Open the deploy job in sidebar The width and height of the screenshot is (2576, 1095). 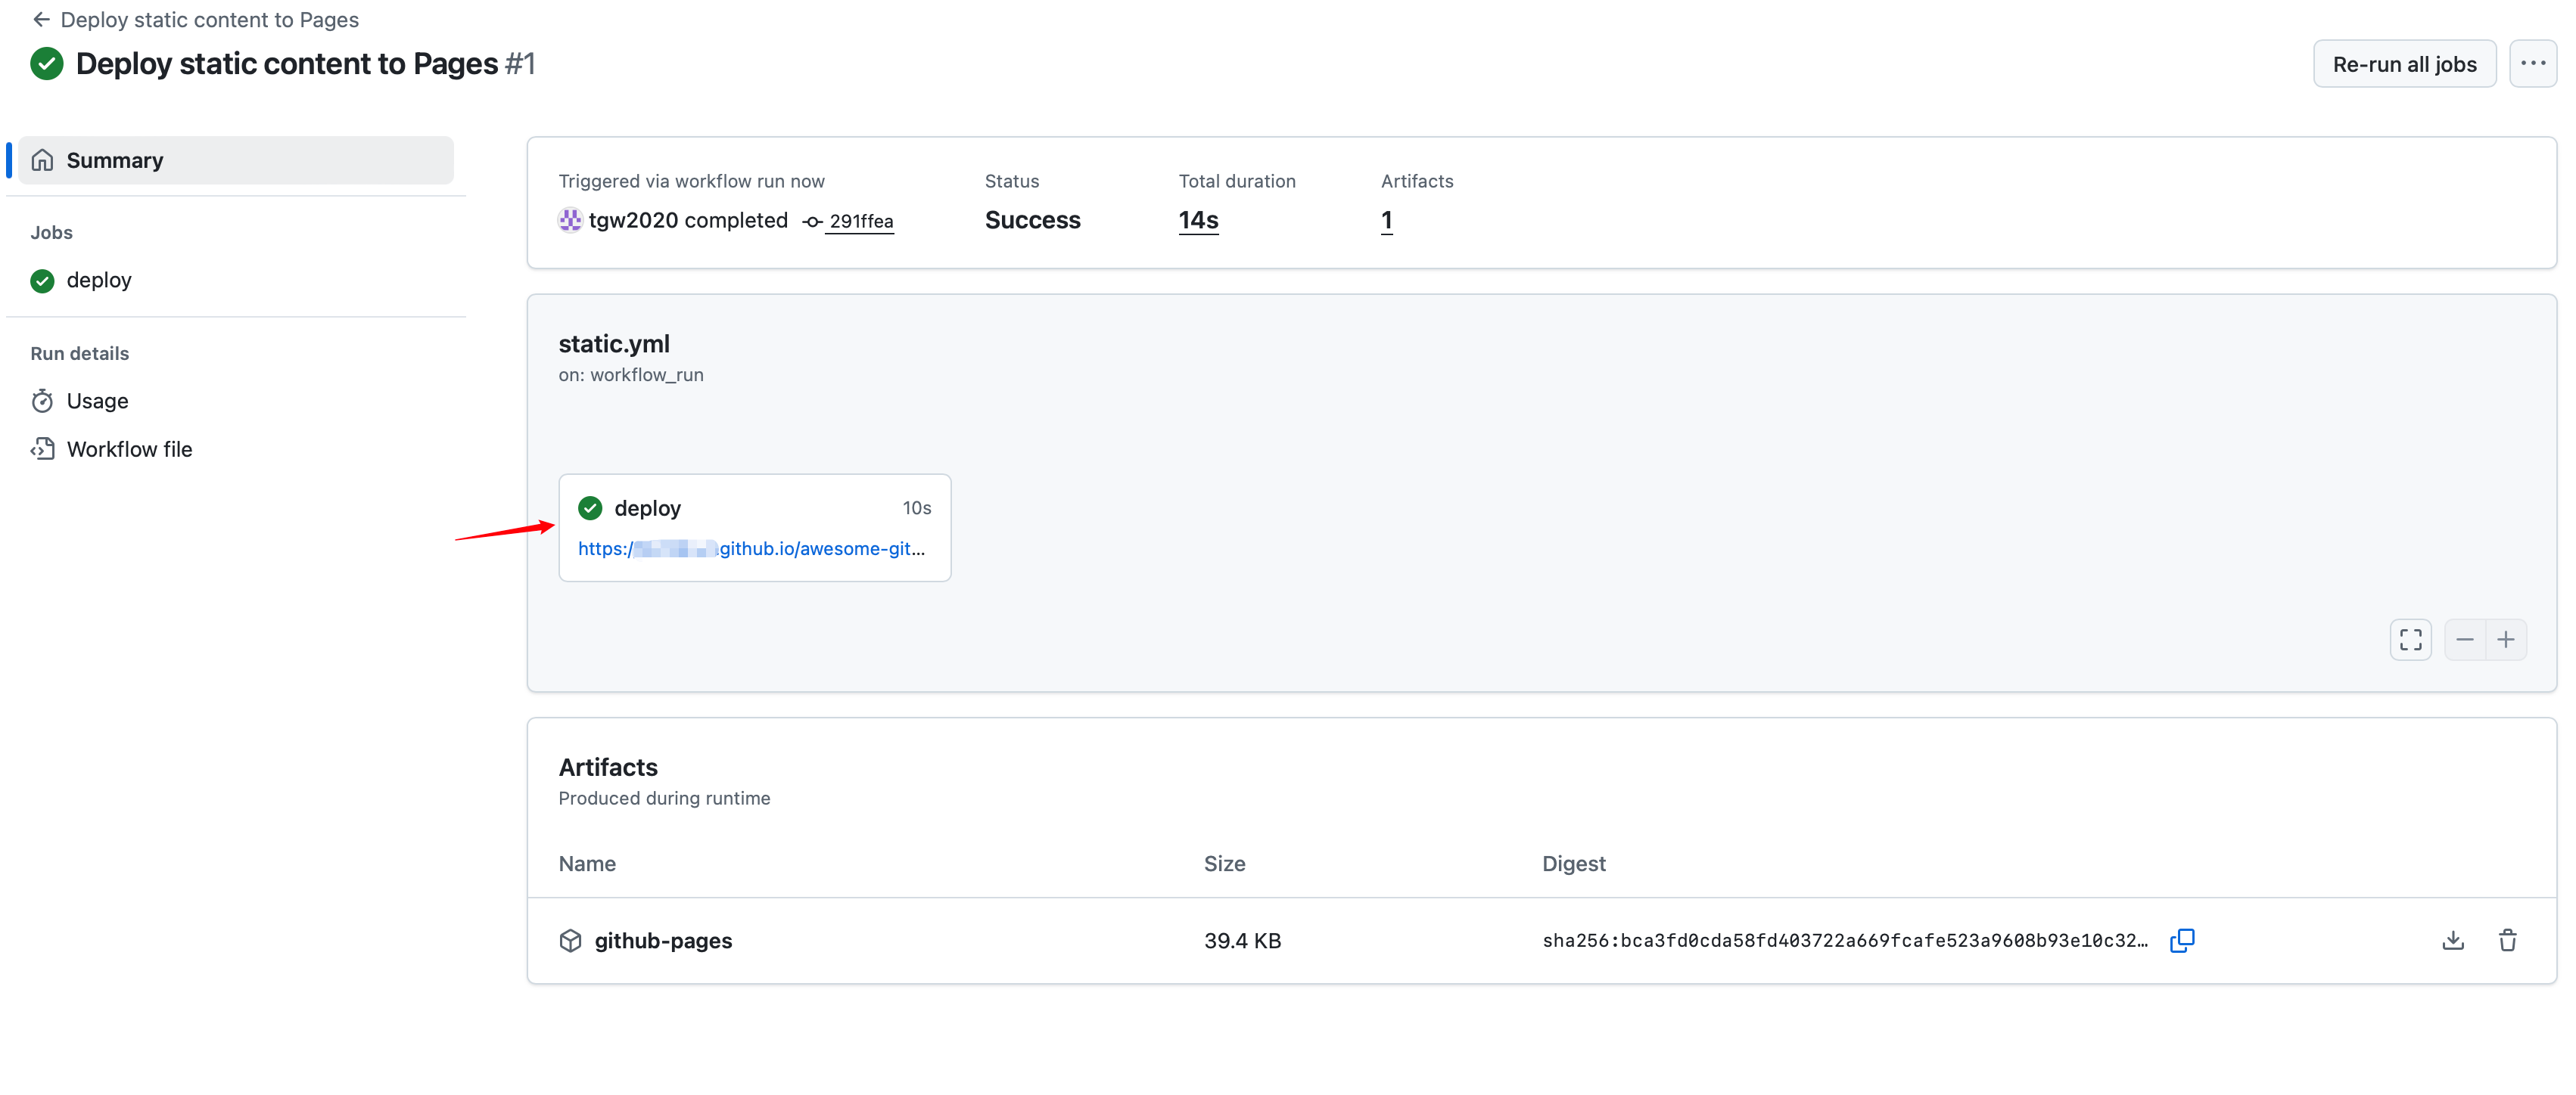pos(98,280)
